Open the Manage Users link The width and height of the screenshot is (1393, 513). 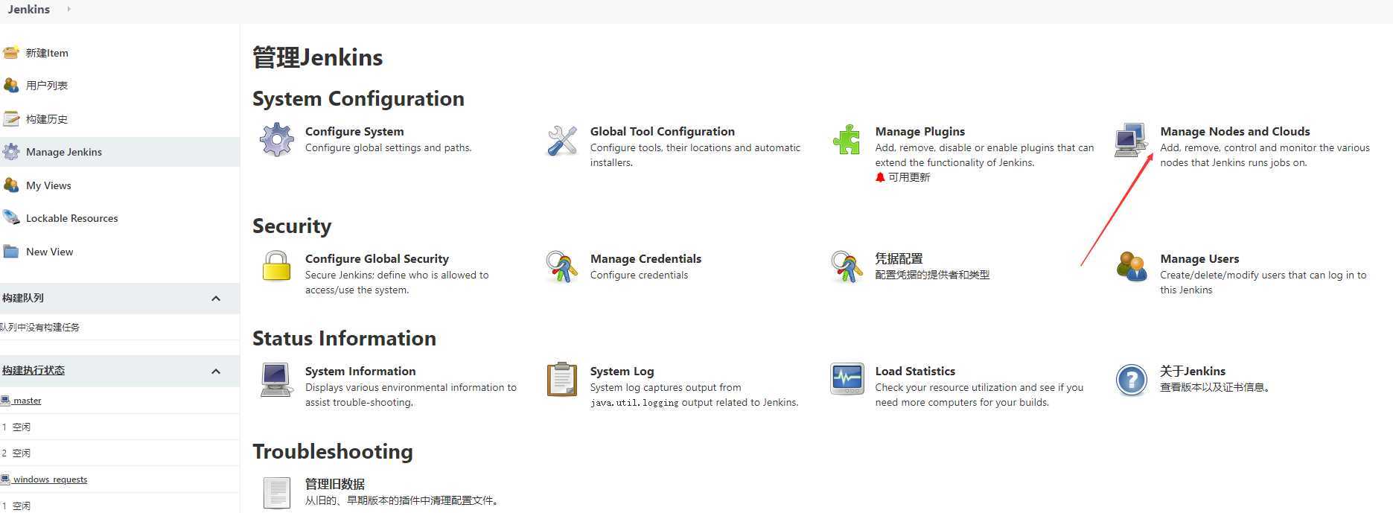click(1199, 258)
